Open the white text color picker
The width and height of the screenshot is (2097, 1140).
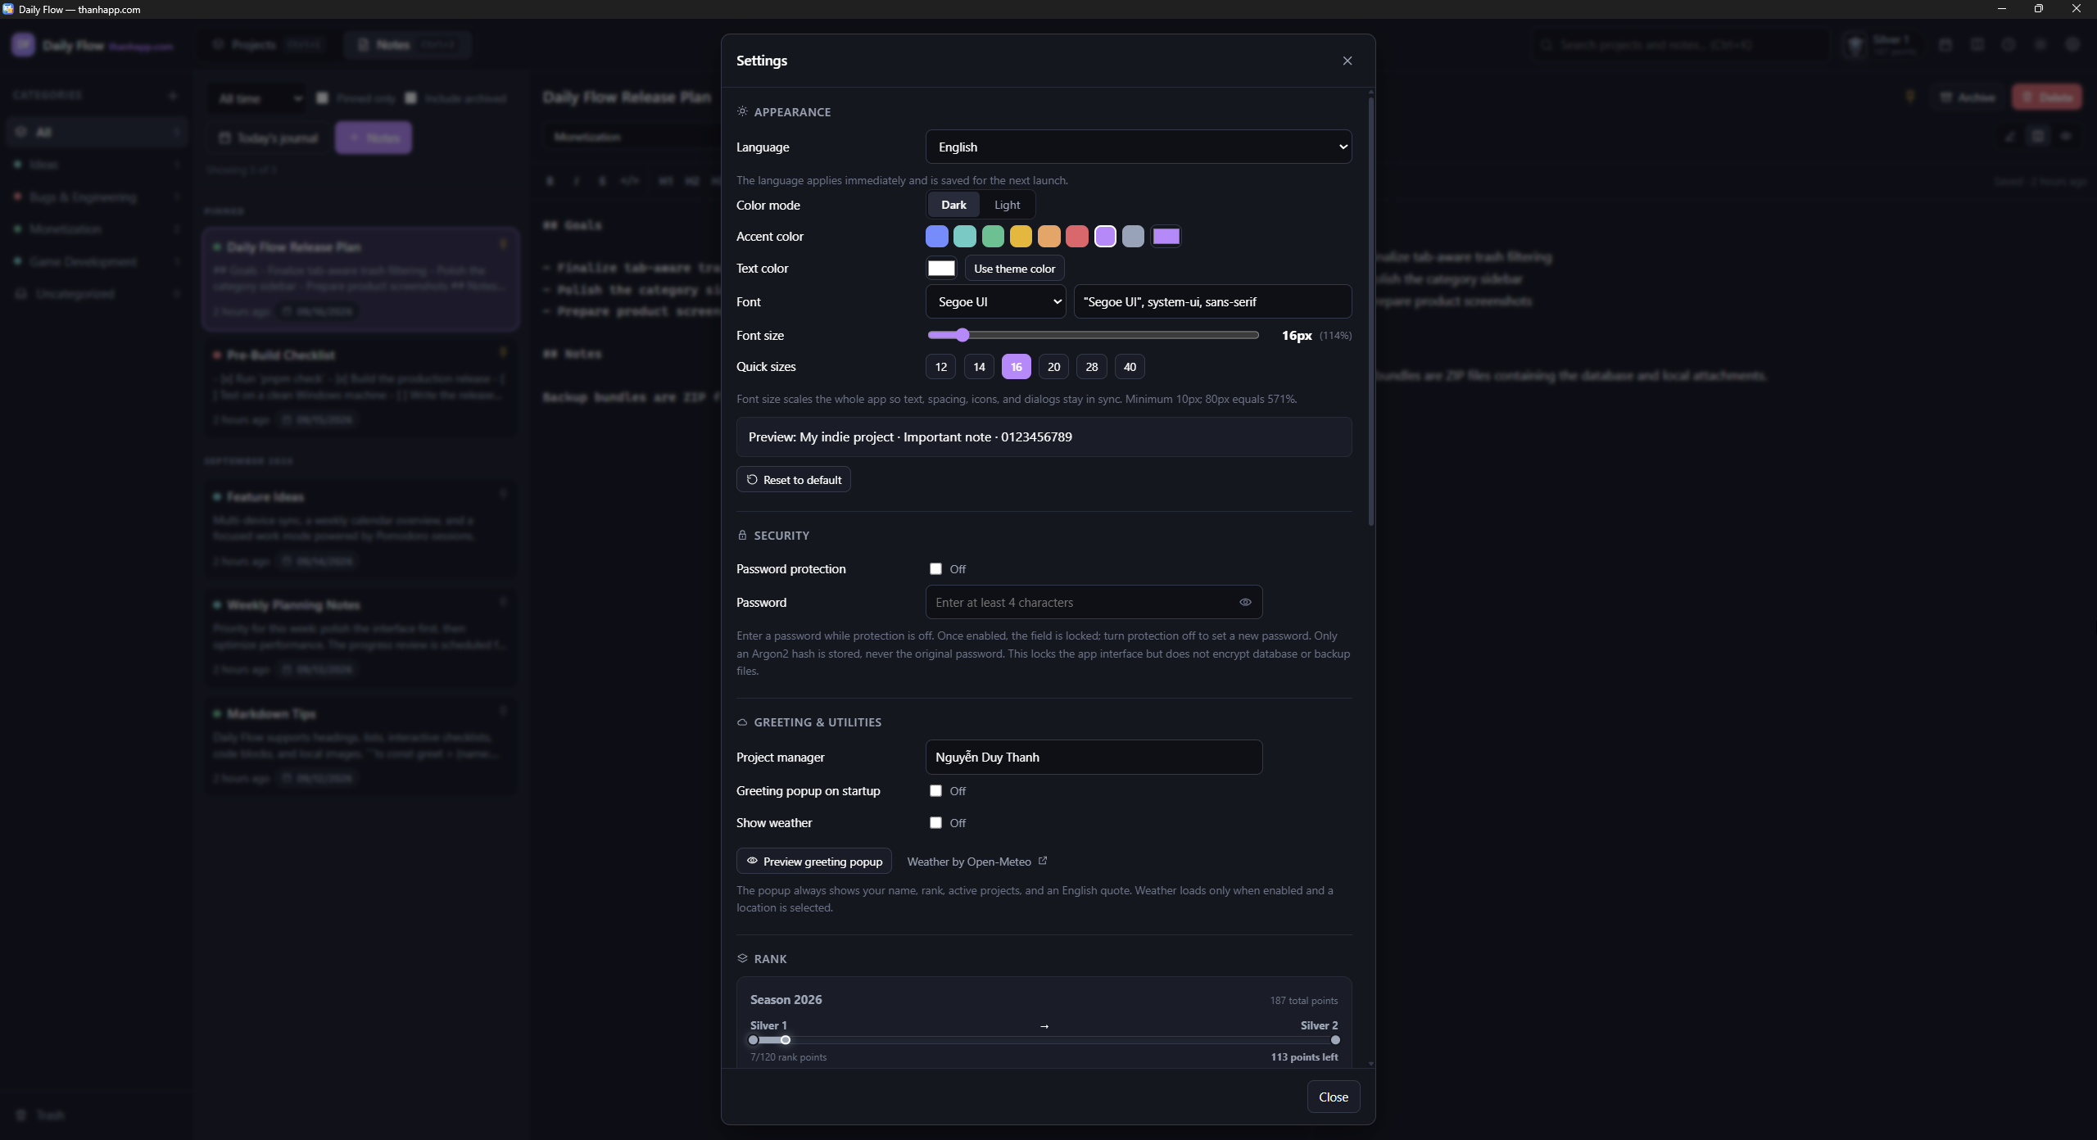[x=941, y=269]
